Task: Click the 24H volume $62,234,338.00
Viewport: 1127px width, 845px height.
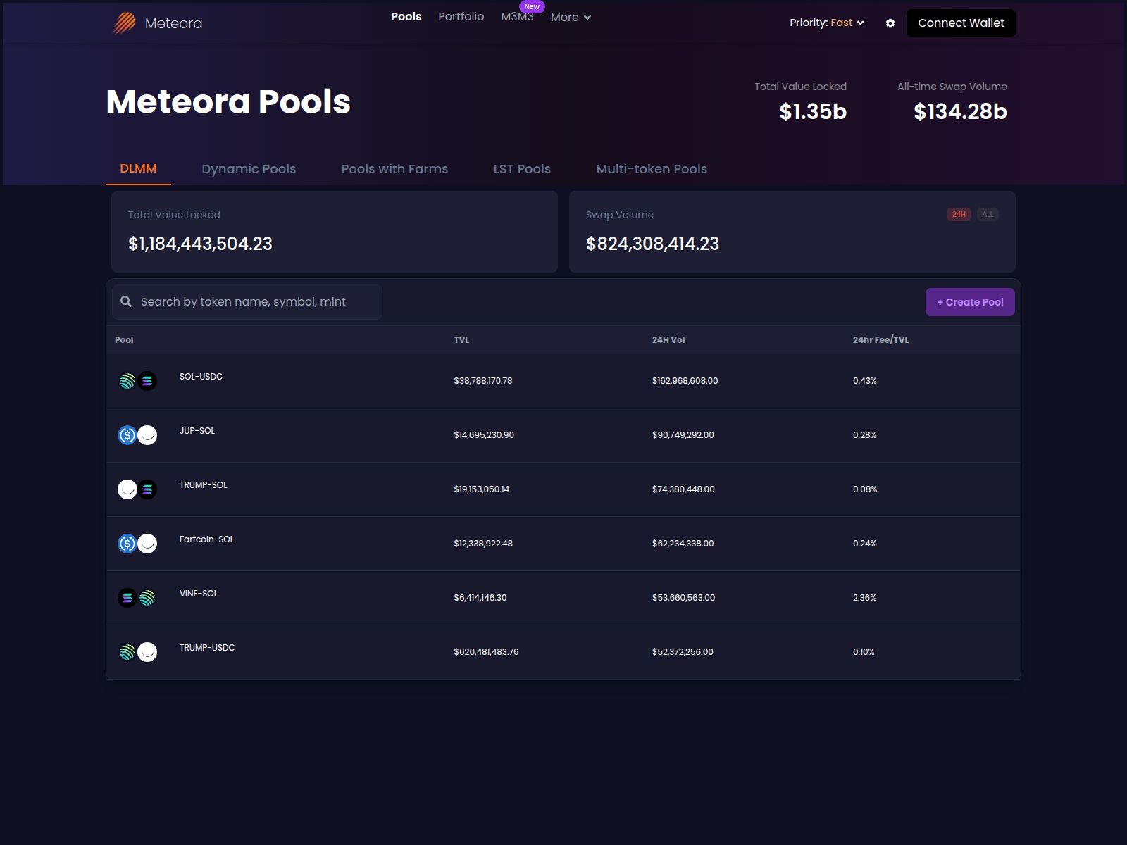Action: [x=683, y=544]
